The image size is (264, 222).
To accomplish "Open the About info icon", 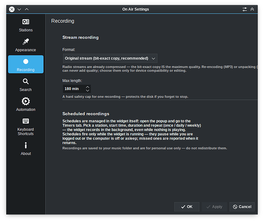I will pos(26,145).
